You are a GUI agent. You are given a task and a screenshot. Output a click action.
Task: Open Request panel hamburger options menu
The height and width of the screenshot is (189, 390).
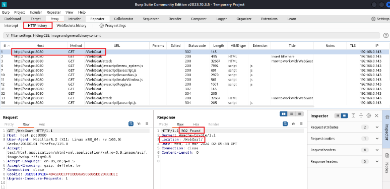(x=147, y=123)
